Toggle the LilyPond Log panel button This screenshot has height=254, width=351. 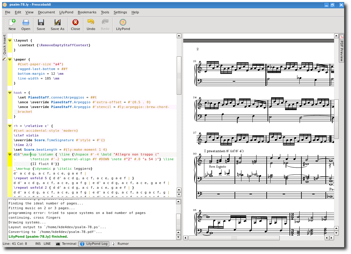tap(94, 244)
